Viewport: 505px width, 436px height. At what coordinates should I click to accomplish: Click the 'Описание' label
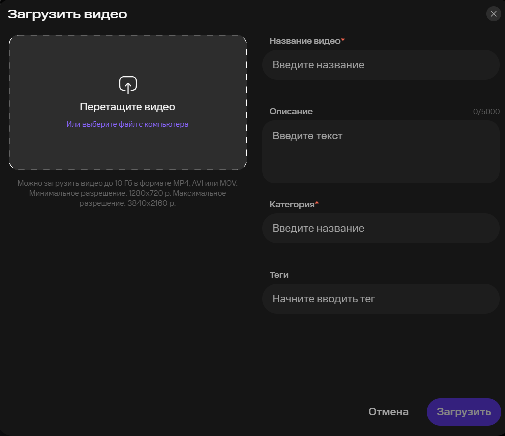(291, 111)
